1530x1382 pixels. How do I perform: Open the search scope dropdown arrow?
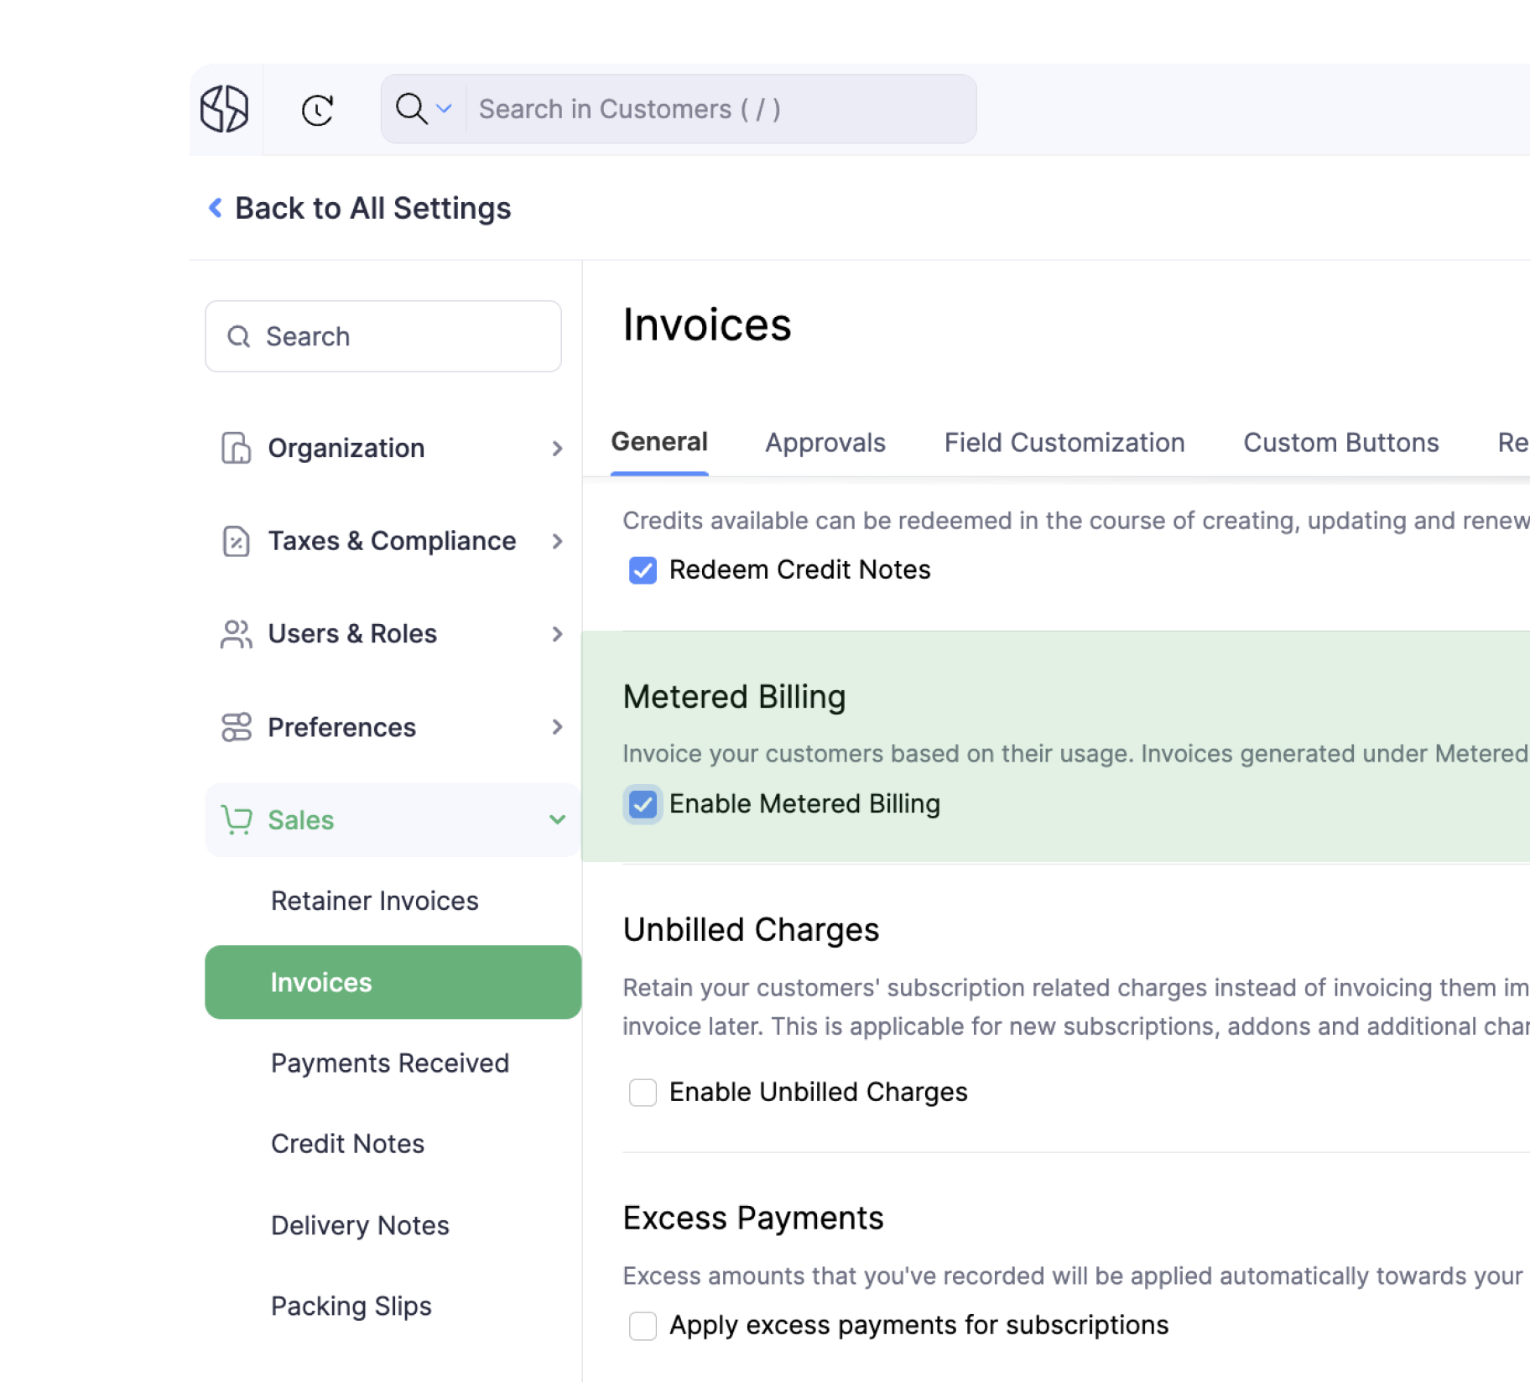coord(444,109)
